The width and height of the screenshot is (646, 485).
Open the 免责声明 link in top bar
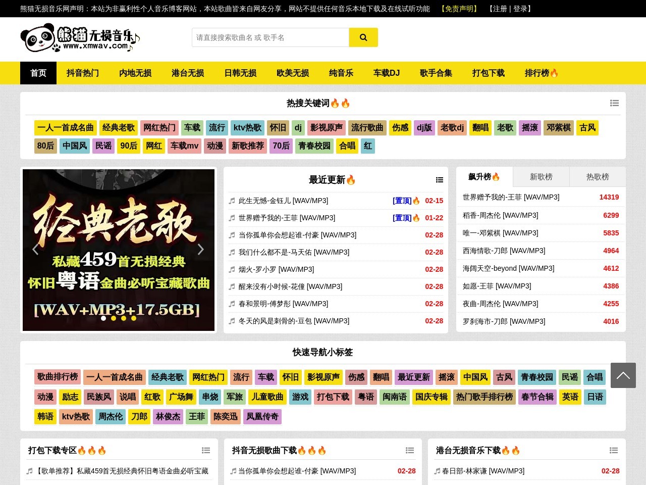[459, 9]
